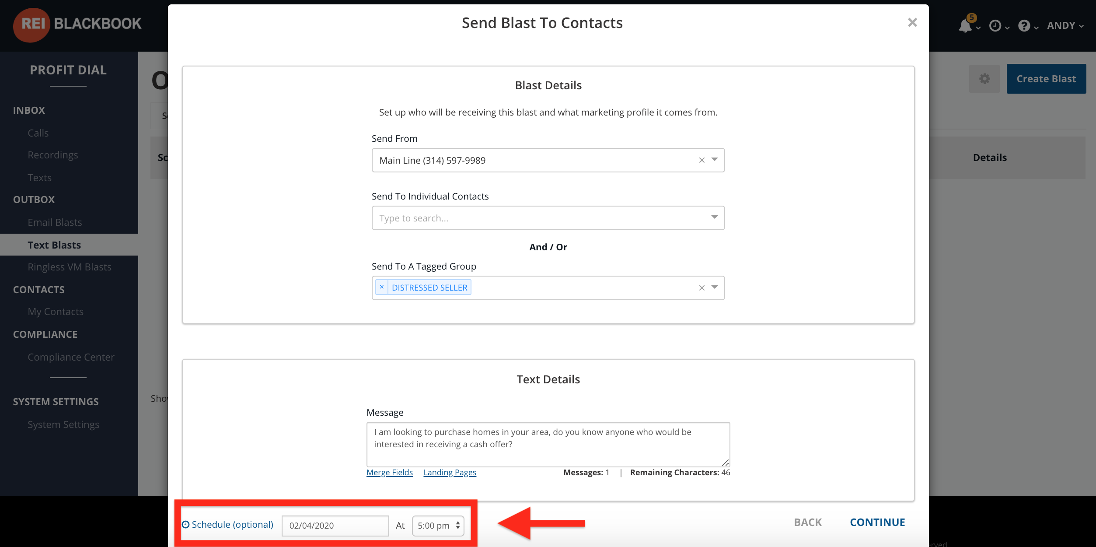Open Email Blasts in the sidebar
The image size is (1096, 547).
pyautogui.click(x=55, y=222)
